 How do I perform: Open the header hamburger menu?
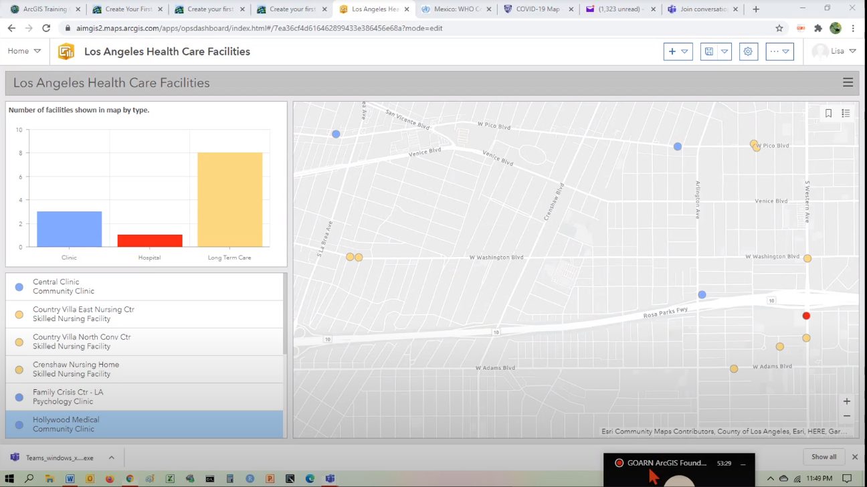coord(848,82)
